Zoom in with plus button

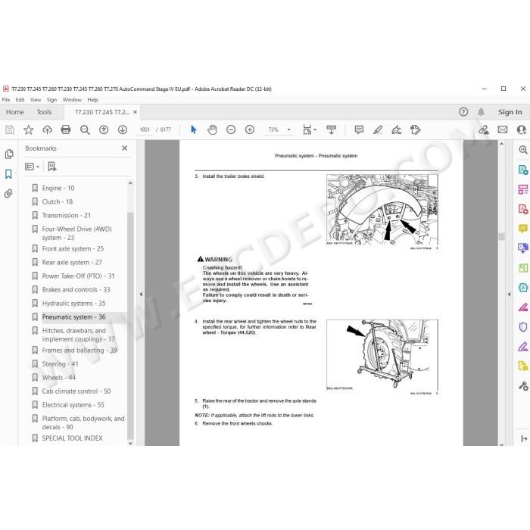pos(250,129)
